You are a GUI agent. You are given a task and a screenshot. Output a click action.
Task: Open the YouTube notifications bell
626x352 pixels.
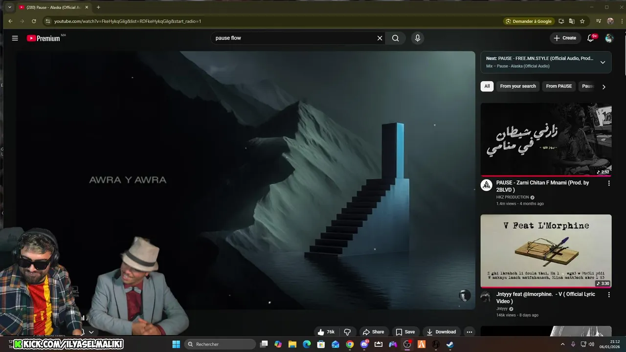click(x=591, y=38)
